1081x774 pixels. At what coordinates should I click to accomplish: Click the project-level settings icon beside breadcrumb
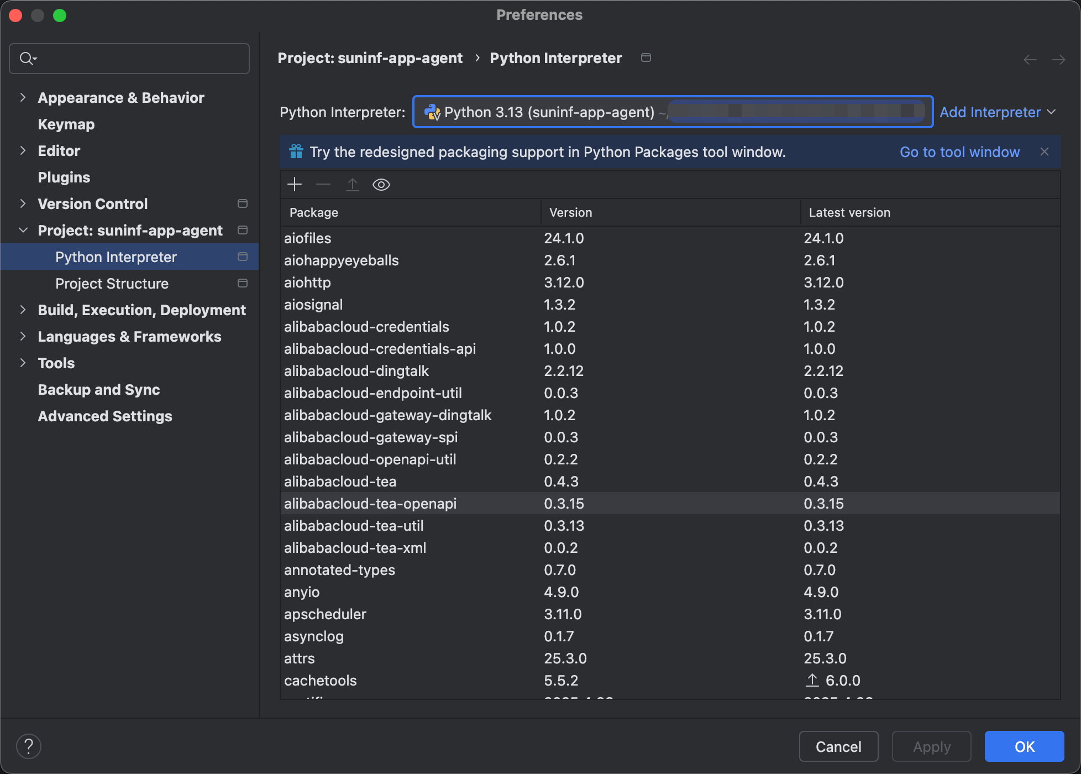(646, 57)
